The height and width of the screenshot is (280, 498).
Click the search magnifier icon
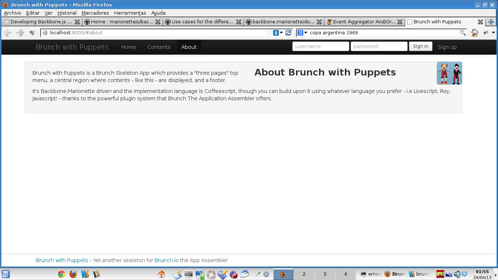pos(463,33)
